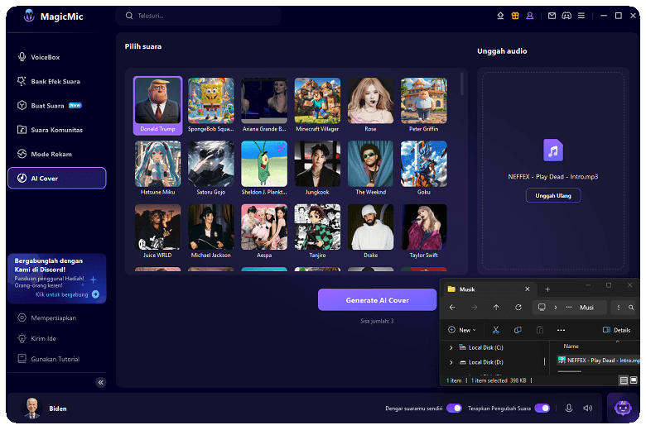Select the Hatsune Miku voice
The image size is (646, 430).
(158, 169)
